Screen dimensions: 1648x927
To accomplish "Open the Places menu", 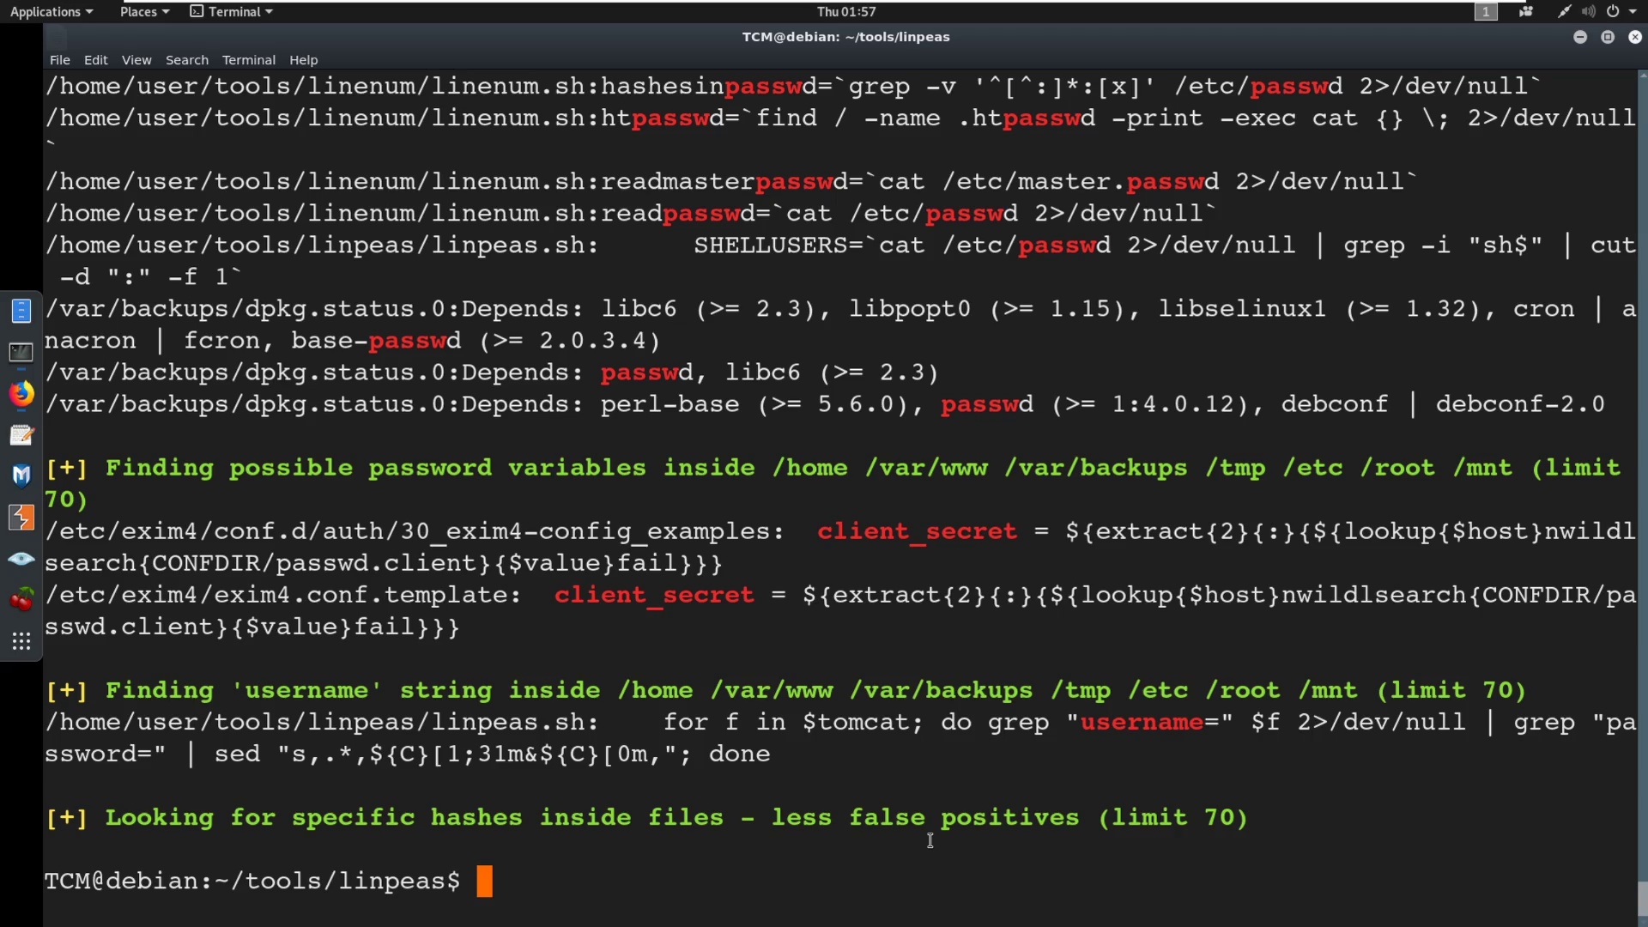I will (x=144, y=11).
